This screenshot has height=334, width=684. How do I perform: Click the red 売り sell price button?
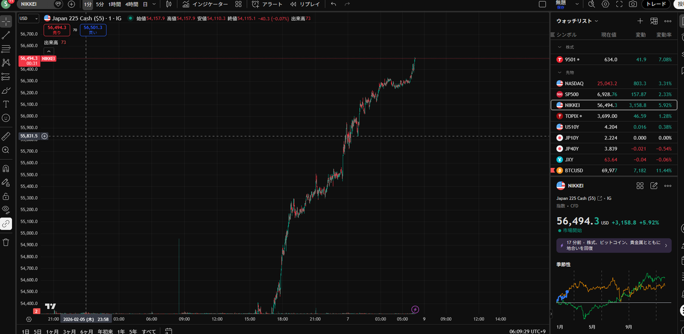(57, 30)
